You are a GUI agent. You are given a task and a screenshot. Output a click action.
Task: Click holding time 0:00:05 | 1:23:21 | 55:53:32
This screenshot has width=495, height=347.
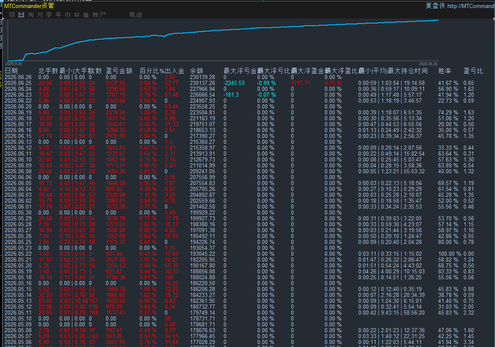[391, 172]
